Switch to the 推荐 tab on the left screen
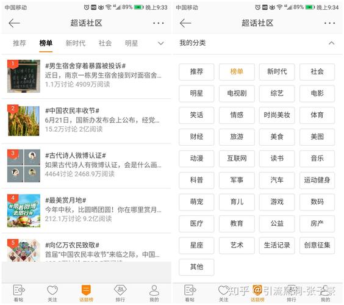 click(x=20, y=43)
